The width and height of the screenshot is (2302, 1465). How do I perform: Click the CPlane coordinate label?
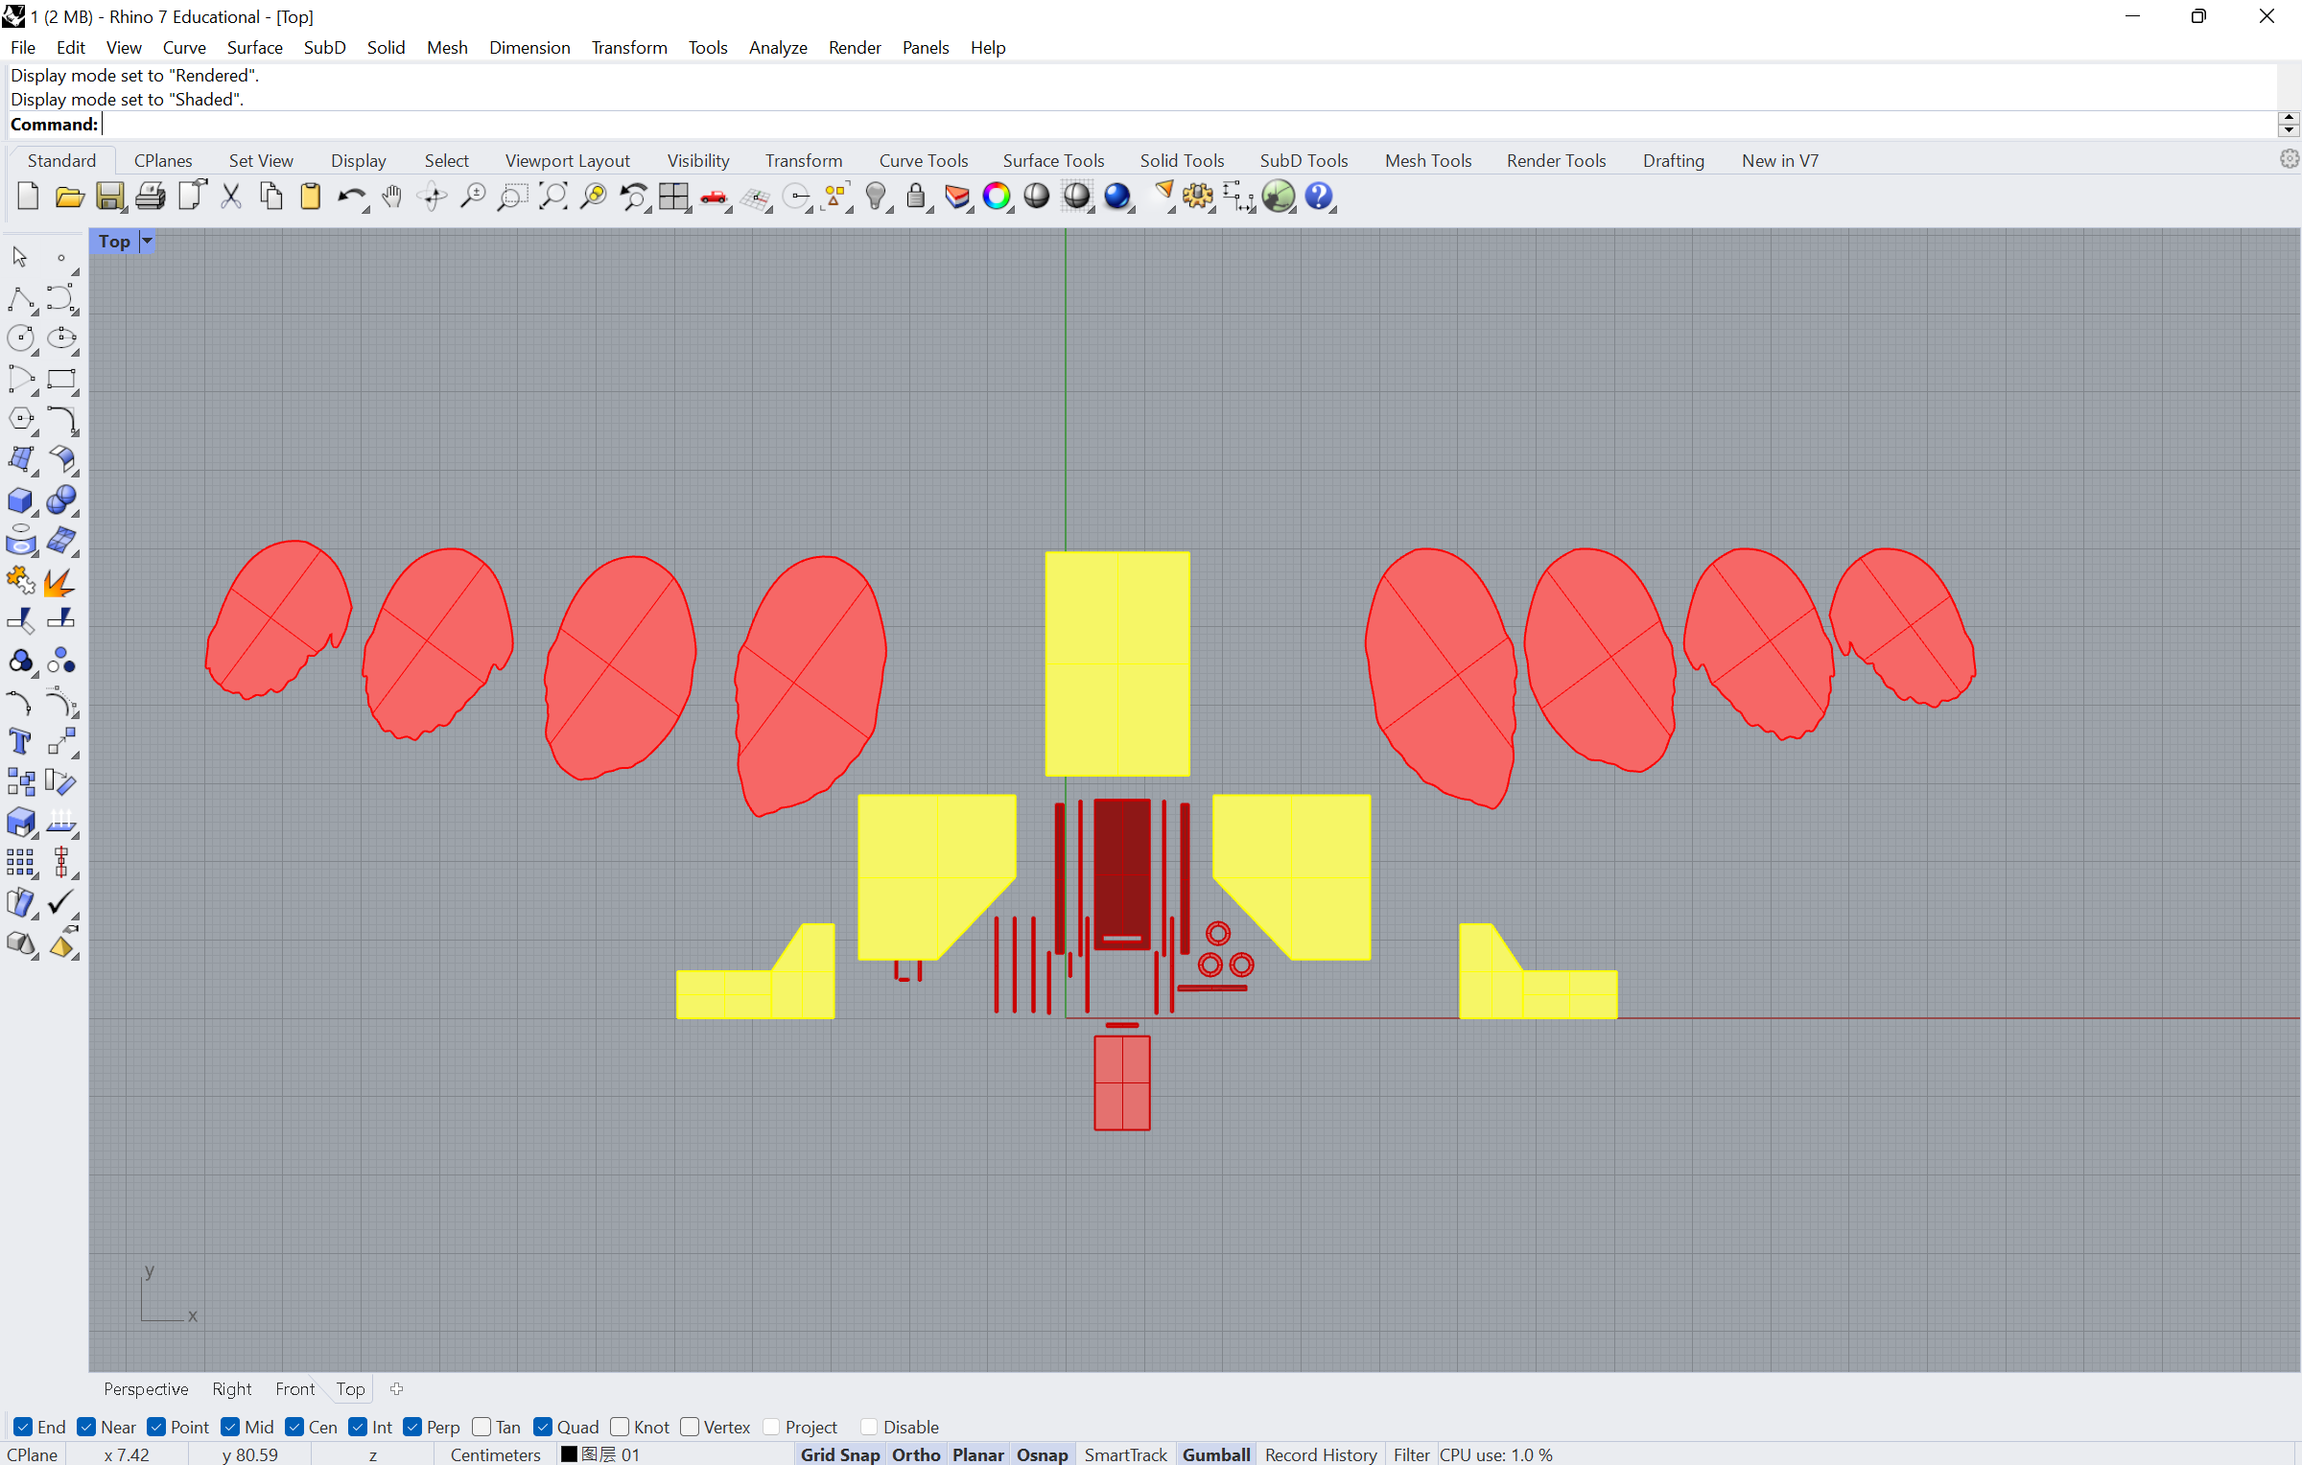[x=33, y=1454]
